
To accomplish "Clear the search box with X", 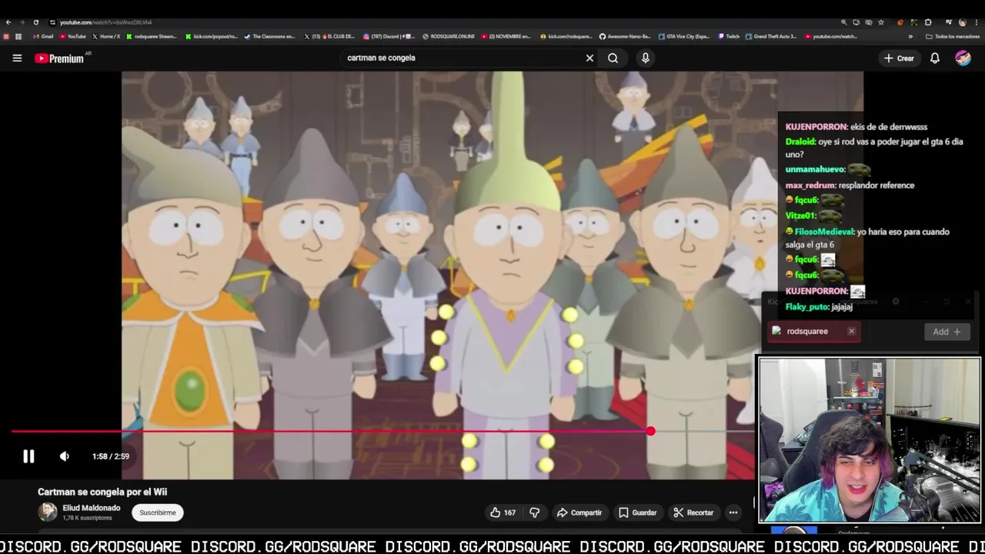I will 589,58.
